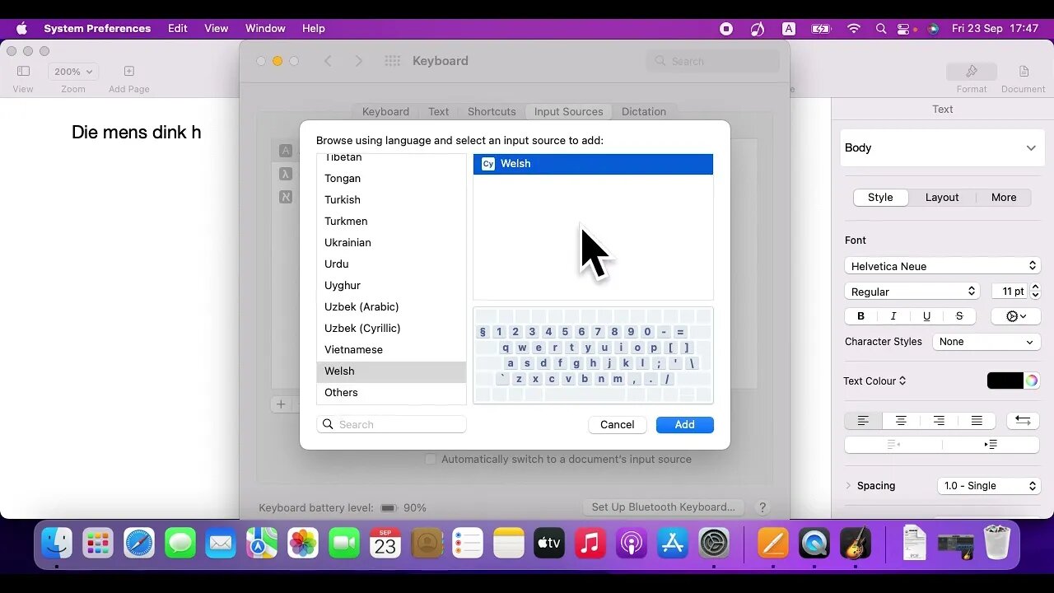Open Launchpad from the Dock
Image resolution: width=1054 pixels, height=593 pixels.
pyautogui.click(x=98, y=544)
